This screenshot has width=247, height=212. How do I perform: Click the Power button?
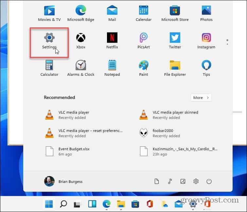tap(209, 181)
